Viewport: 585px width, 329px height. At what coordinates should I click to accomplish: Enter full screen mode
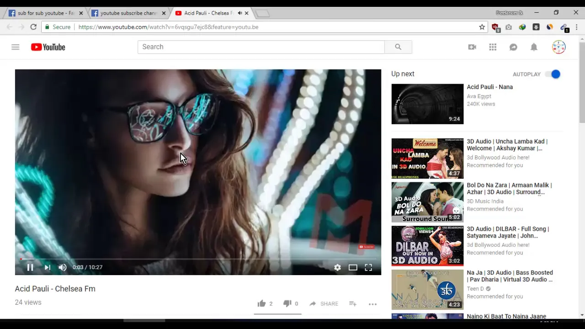368,268
